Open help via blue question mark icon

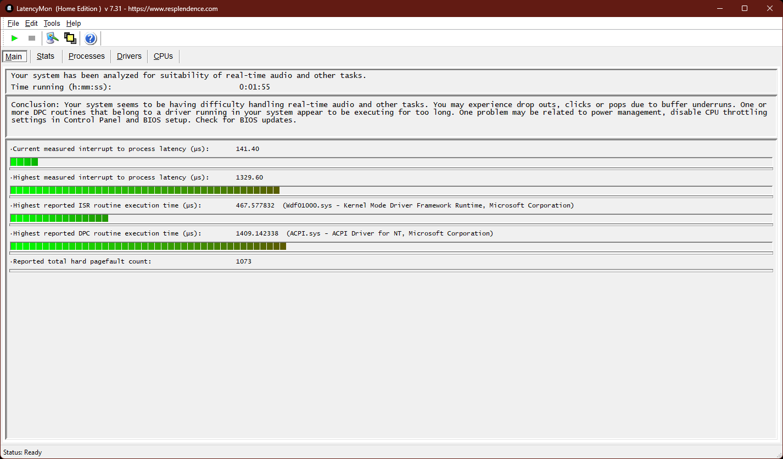coord(91,38)
